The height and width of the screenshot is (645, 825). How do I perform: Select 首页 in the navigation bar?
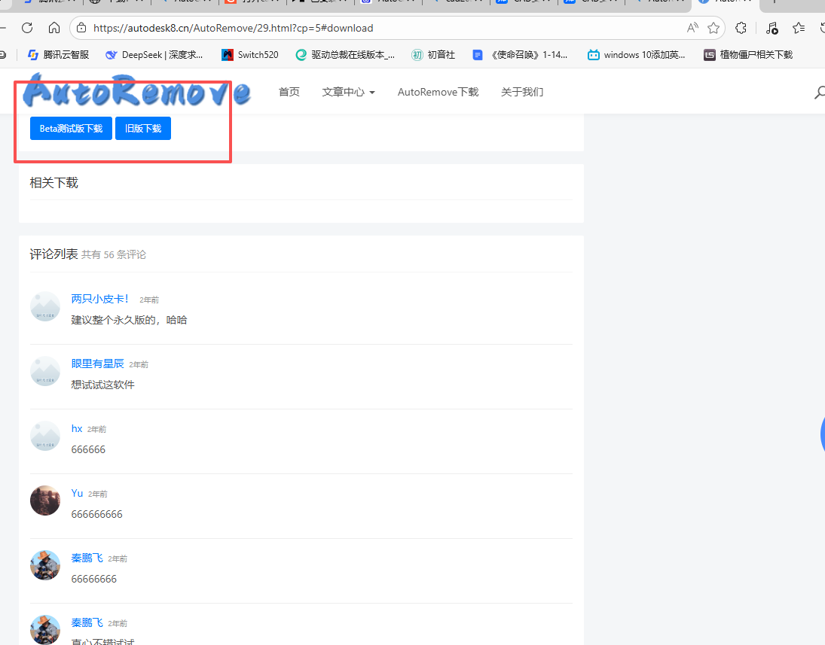[x=289, y=92]
